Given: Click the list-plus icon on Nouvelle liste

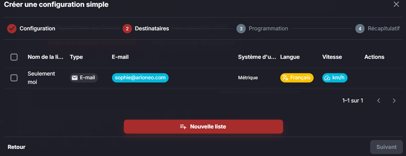Looking at the screenshot, I should pyautogui.click(x=183, y=127).
